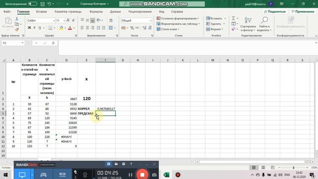
Task: Open the Данные tab
Action: 115,11
